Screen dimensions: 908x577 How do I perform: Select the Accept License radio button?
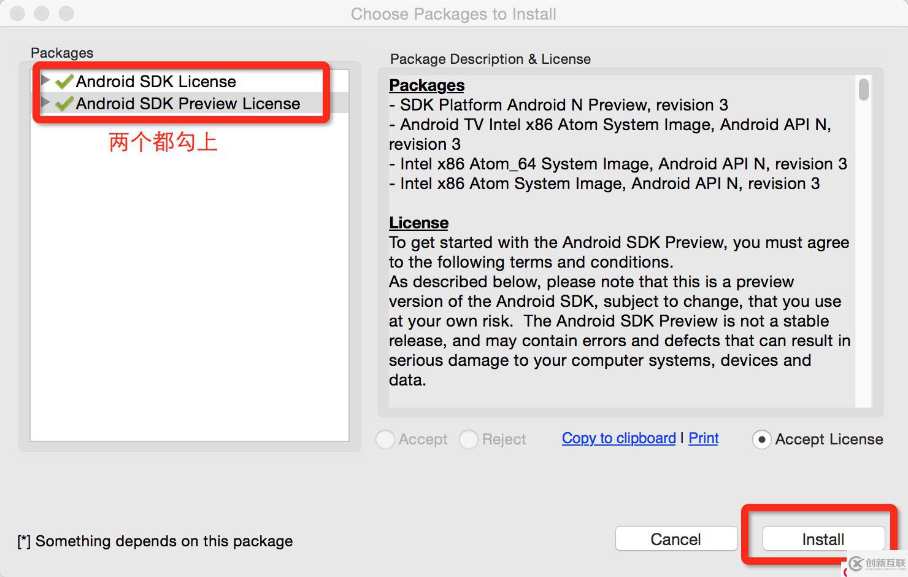(x=761, y=440)
